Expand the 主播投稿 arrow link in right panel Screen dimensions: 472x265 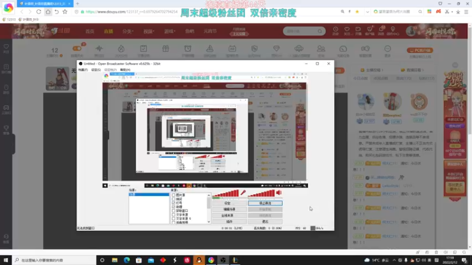[x=373, y=70]
